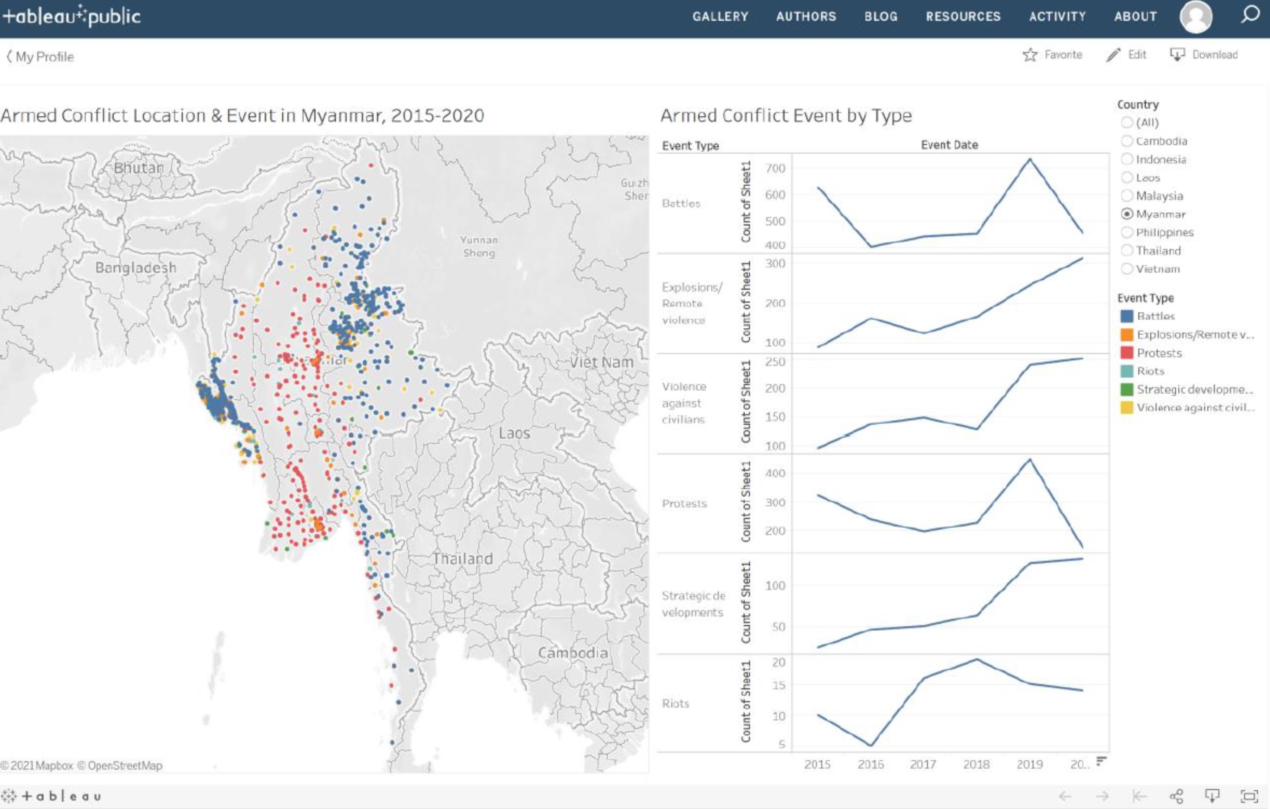1270x809 pixels.
Task: Click the Tableau Public logo
Action: (x=72, y=16)
